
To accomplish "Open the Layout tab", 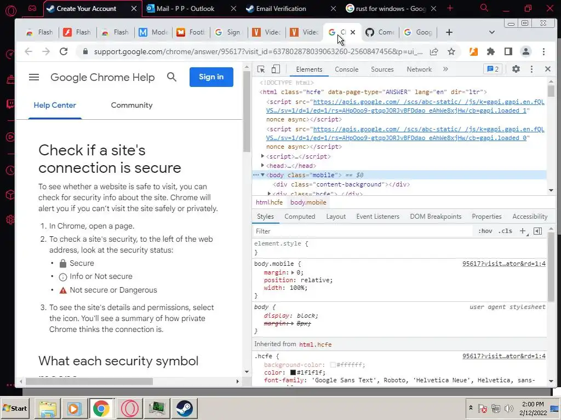I will click(x=336, y=217).
